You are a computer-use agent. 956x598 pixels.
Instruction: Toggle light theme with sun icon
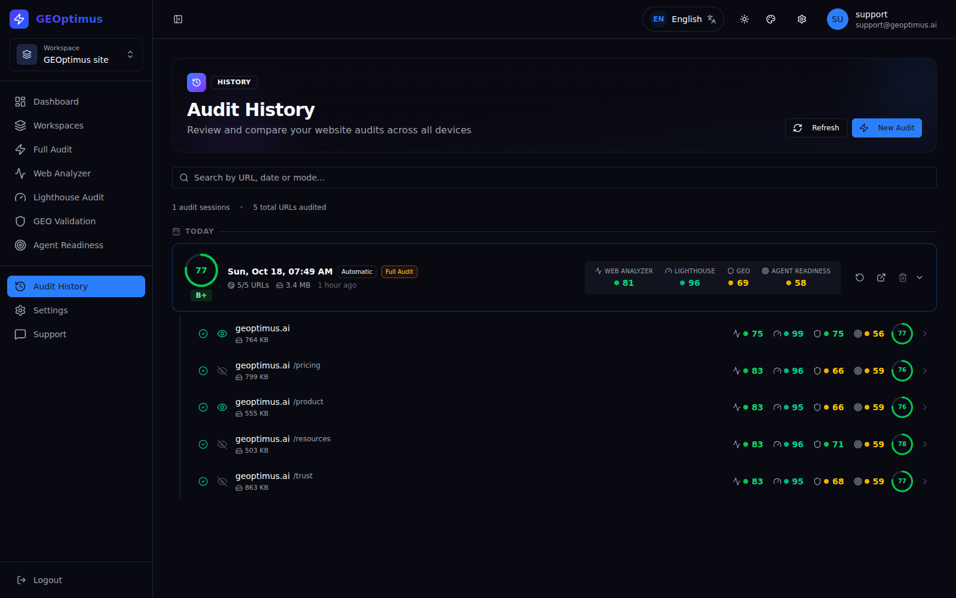tap(744, 19)
